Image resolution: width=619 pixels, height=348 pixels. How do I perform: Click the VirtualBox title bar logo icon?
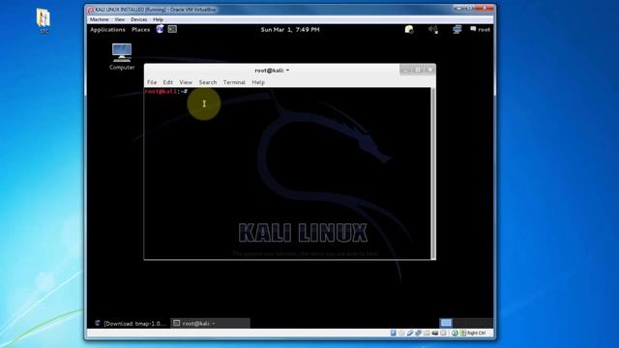[90, 10]
